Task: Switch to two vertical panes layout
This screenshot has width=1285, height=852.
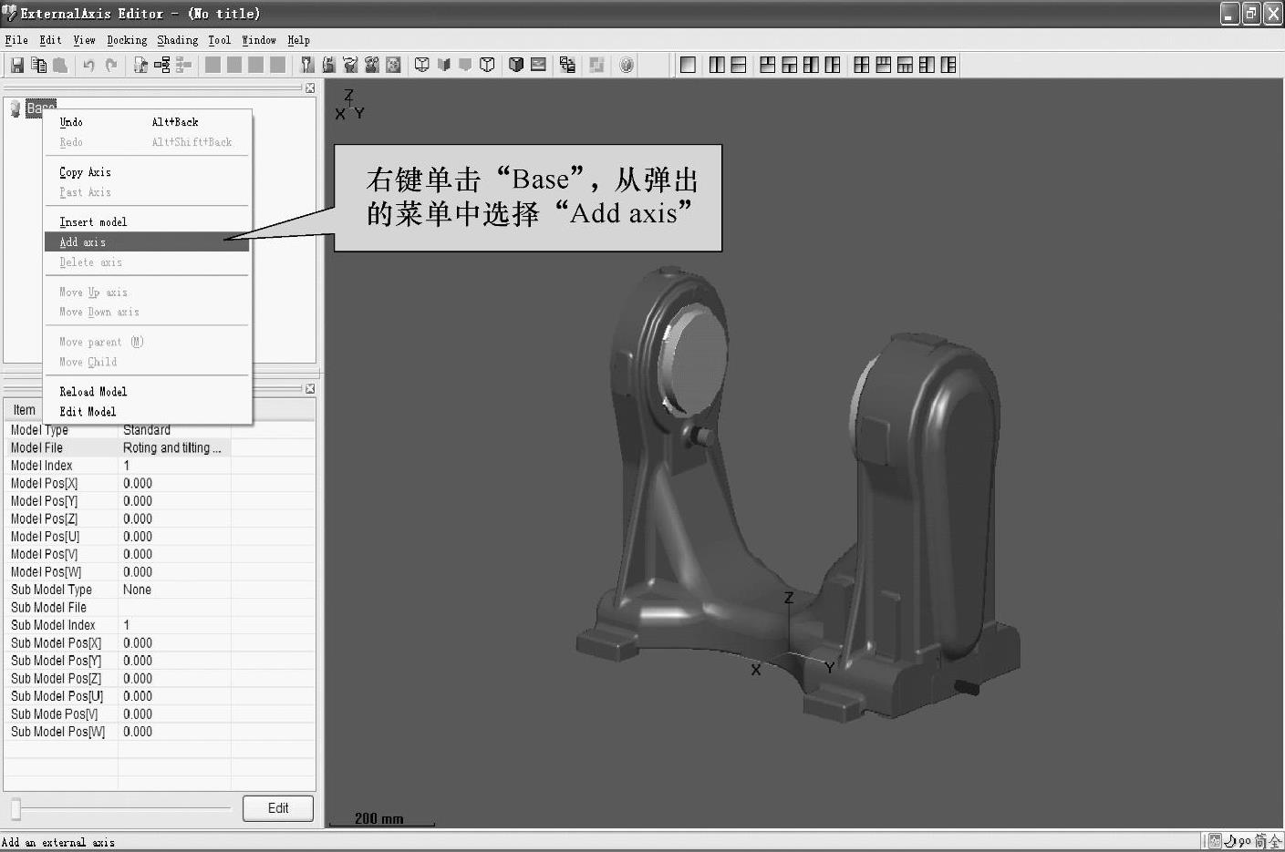Action: [717, 65]
